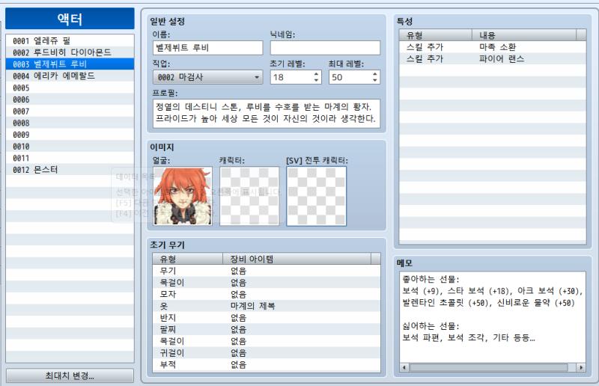Click the 메모 text area

pyautogui.click(x=493, y=317)
